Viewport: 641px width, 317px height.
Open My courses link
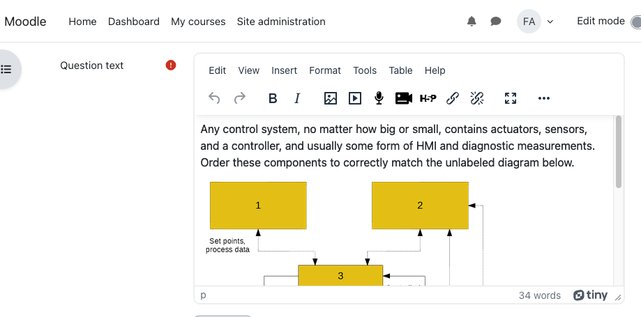click(x=198, y=22)
